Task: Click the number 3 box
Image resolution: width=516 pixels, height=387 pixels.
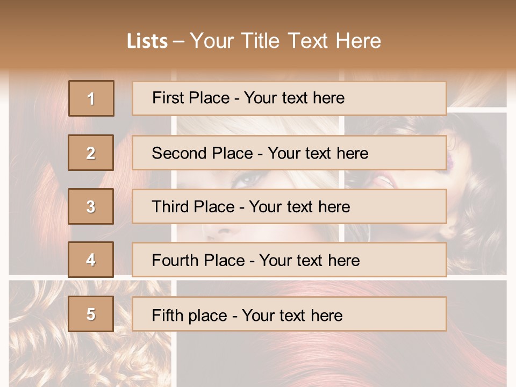Action: pyautogui.click(x=91, y=206)
